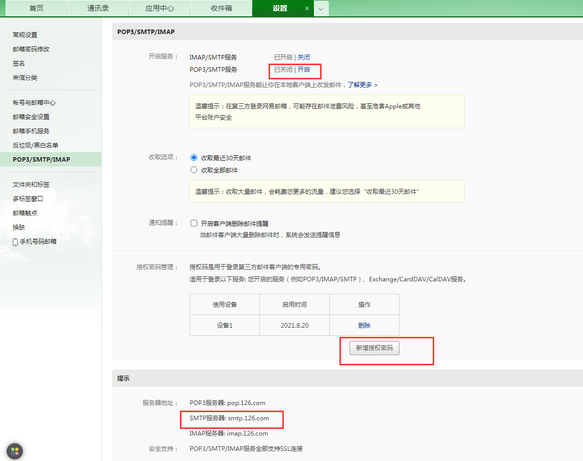Click the colorful grid icon at bottom-left
This screenshot has height=461, width=583.
(15, 451)
